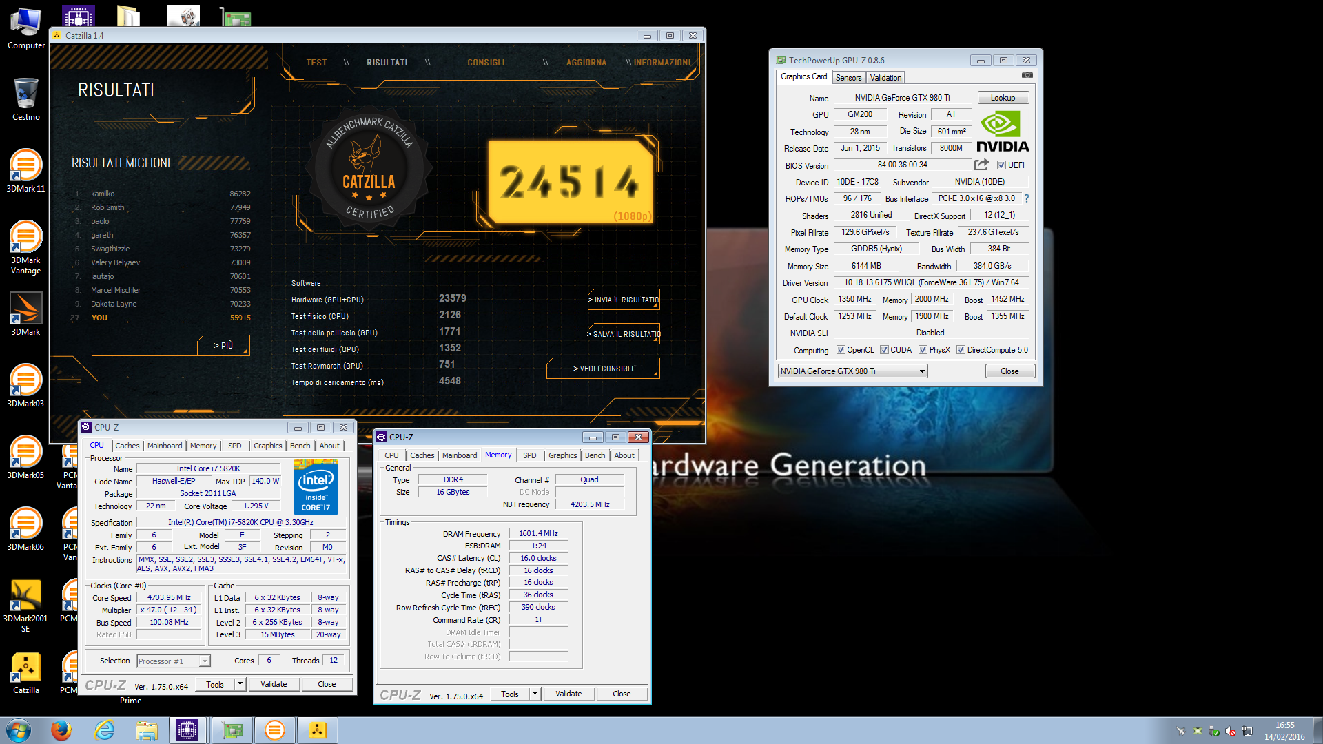The width and height of the screenshot is (1323, 744).
Task: Open the Cestino recycle bin icon
Action: click(26, 99)
